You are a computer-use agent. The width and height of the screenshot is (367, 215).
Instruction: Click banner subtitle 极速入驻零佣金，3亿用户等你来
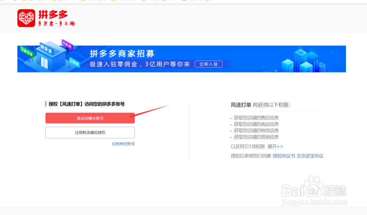pos(140,64)
